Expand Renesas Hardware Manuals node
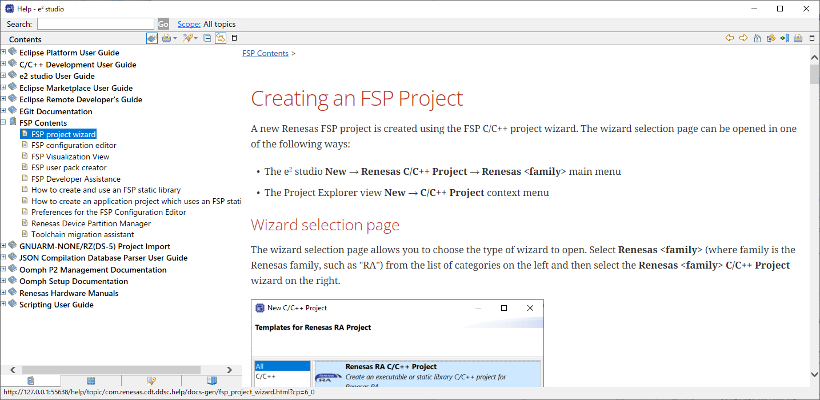 (x=3, y=293)
